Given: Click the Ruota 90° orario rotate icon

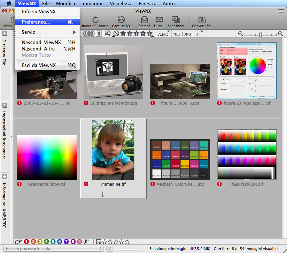Looking at the screenshot, I should [95, 20].
